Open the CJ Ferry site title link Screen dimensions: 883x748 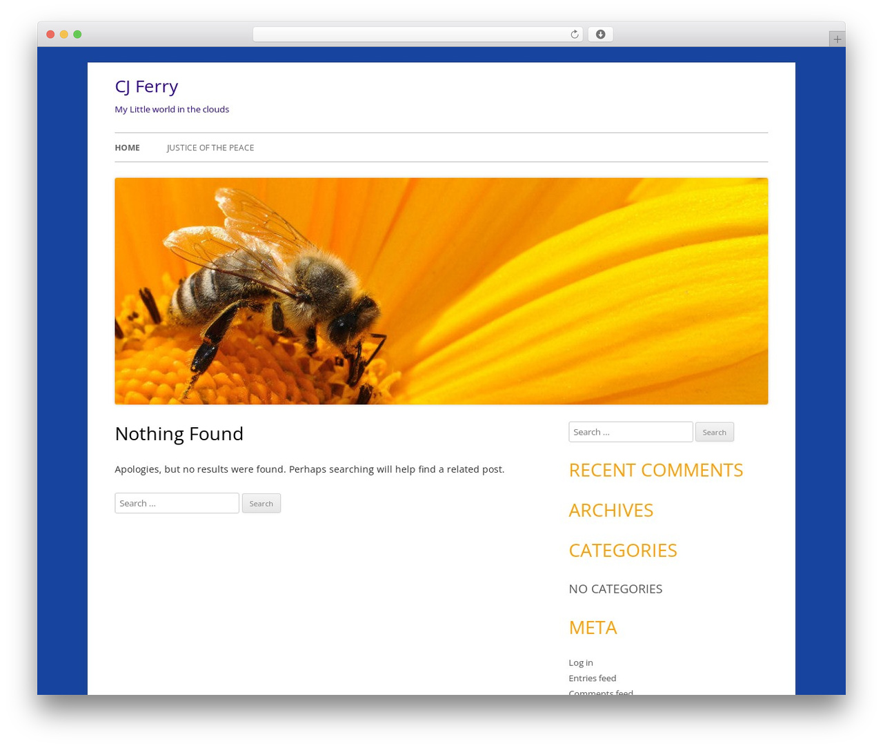coord(146,86)
